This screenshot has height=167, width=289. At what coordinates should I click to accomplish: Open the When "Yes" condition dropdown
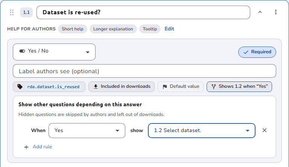(87, 131)
